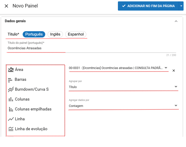Collapse the Dados gerais section
Viewport: 186px width, 147px height.
click(176, 21)
